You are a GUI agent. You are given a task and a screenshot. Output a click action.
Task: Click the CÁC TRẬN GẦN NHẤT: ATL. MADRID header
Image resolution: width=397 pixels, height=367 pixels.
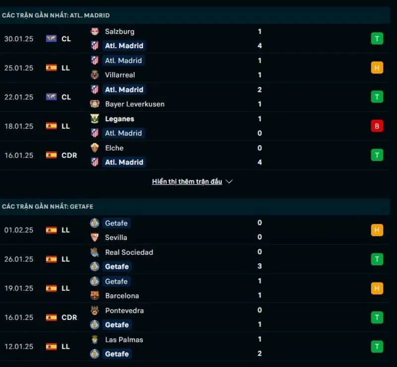tap(55, 15)
